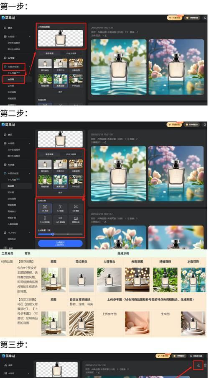Click the 1998积分 points badge in step two
The height and width of the screenshot is (378, 209).
[x=192, y=125]
